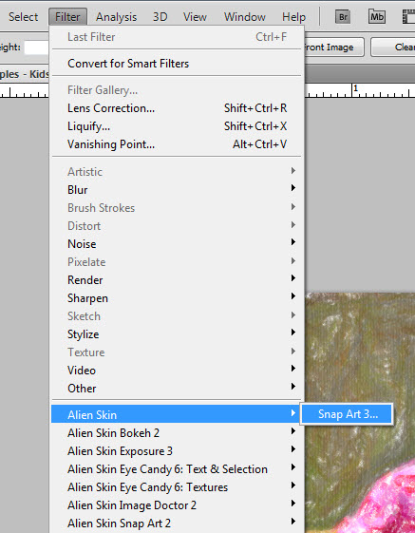Click the Clear button in options bar

pyautogui.click(x=393, y=48)
